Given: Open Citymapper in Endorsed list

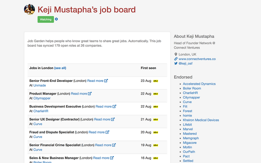Looking at the screenshot, I should click(191, 97).
